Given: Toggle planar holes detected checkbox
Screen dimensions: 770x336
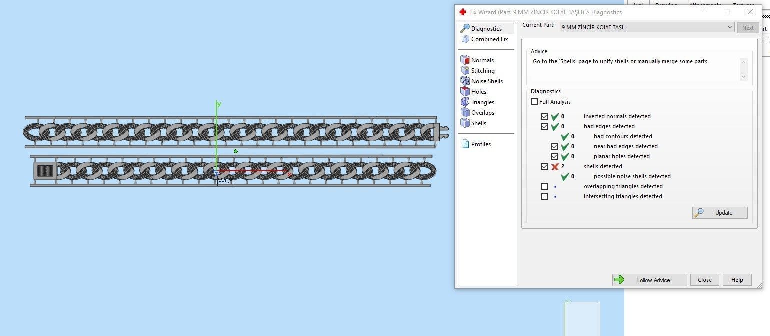Looking at the screenshot, I should click(554, 156).
